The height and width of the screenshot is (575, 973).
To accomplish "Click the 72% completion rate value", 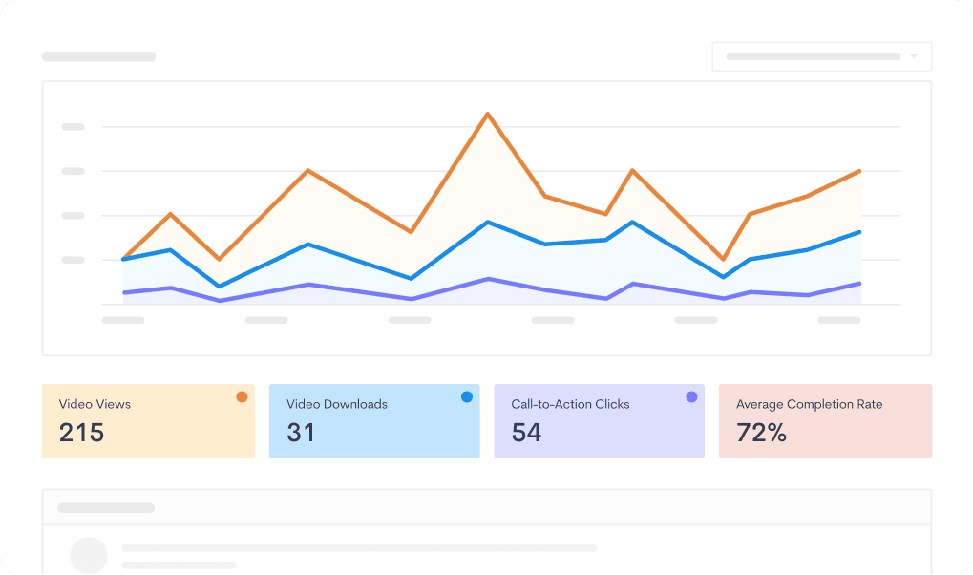I will coord(761,433).
